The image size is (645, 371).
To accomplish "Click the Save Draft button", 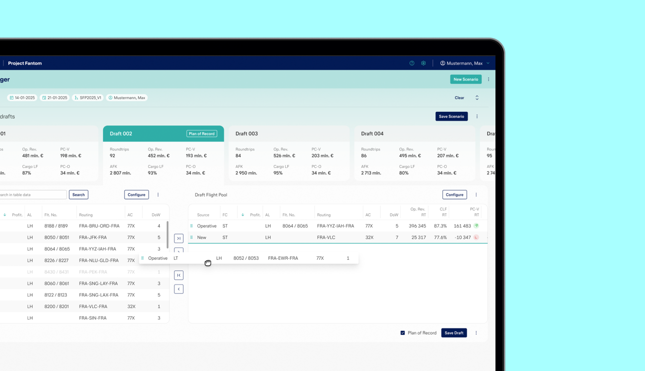I will pyautogui.click(x=454, y=333).
